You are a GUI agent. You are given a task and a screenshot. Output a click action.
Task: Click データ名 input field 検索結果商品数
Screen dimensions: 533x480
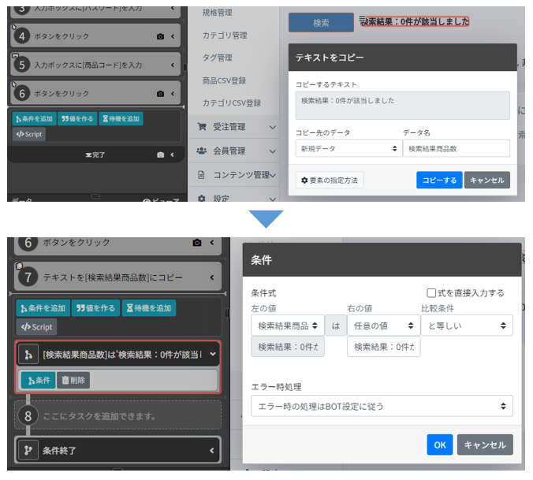457,148
